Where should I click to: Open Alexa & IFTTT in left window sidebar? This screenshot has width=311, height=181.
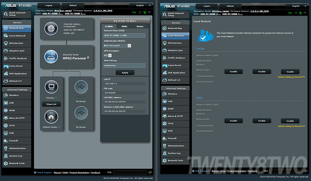point(17,118)
